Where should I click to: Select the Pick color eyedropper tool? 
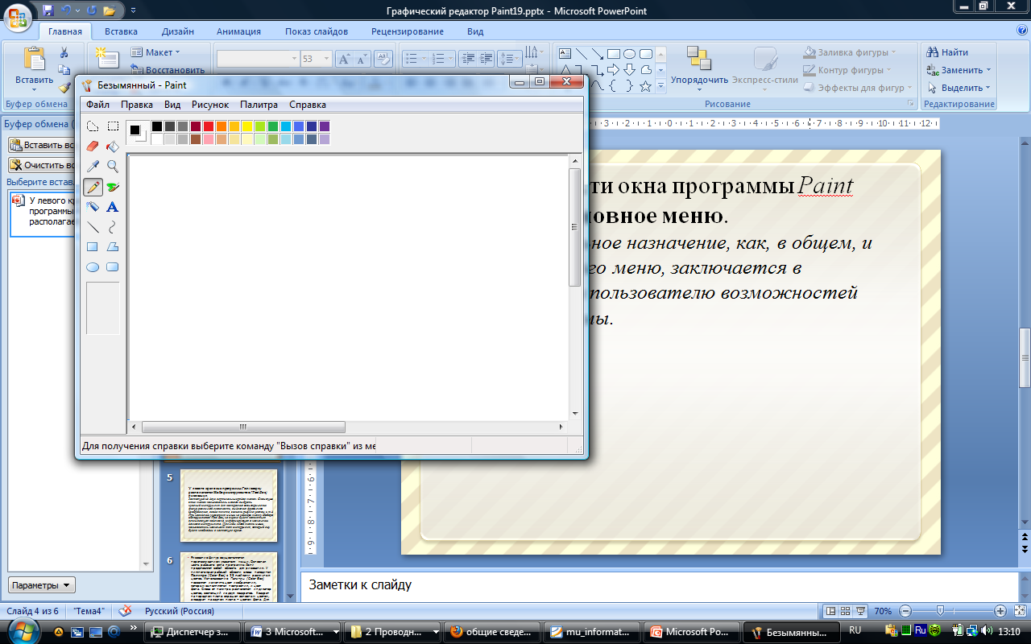click(93, 167)
